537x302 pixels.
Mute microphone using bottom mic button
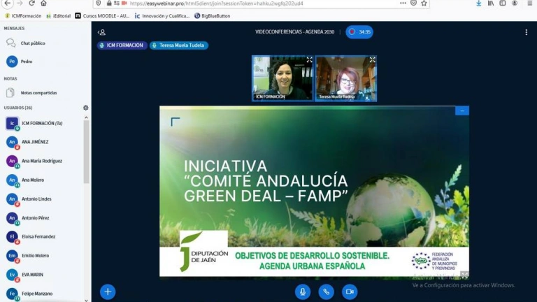(x=303, y=292)
